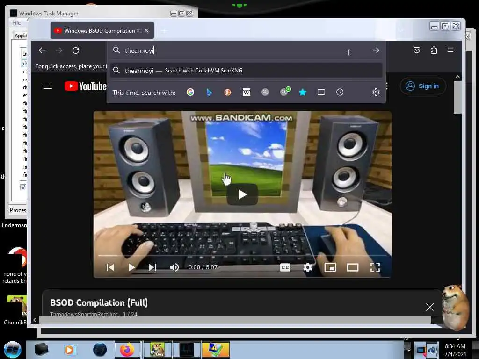Search history with the clock icon
Viewport: 479px width, 359px height.
[x=340, y=92]
